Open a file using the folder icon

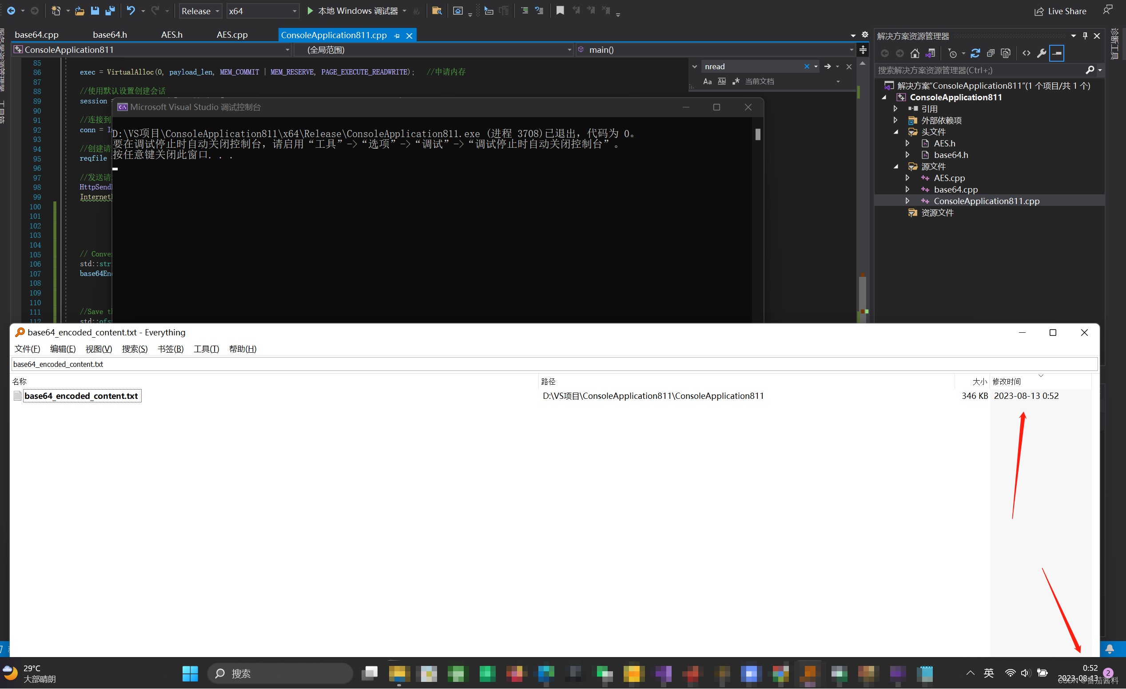pyautogui.click(x=80, y=11)
